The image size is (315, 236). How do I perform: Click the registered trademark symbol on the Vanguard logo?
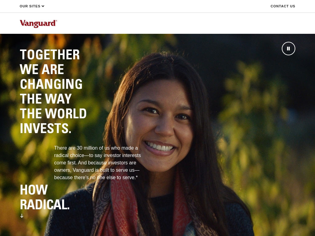tap(56, 21)
